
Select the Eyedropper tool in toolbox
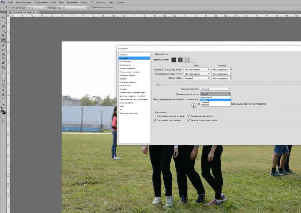pos(3,40)
